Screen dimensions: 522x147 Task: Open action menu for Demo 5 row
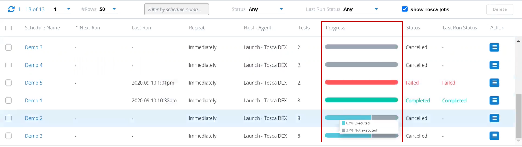(494, 83)
